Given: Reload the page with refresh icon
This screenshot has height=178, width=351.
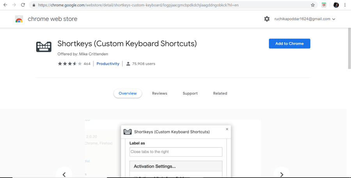Looking at the screenshot, I should pyautogui.click(x=23, y=5).
